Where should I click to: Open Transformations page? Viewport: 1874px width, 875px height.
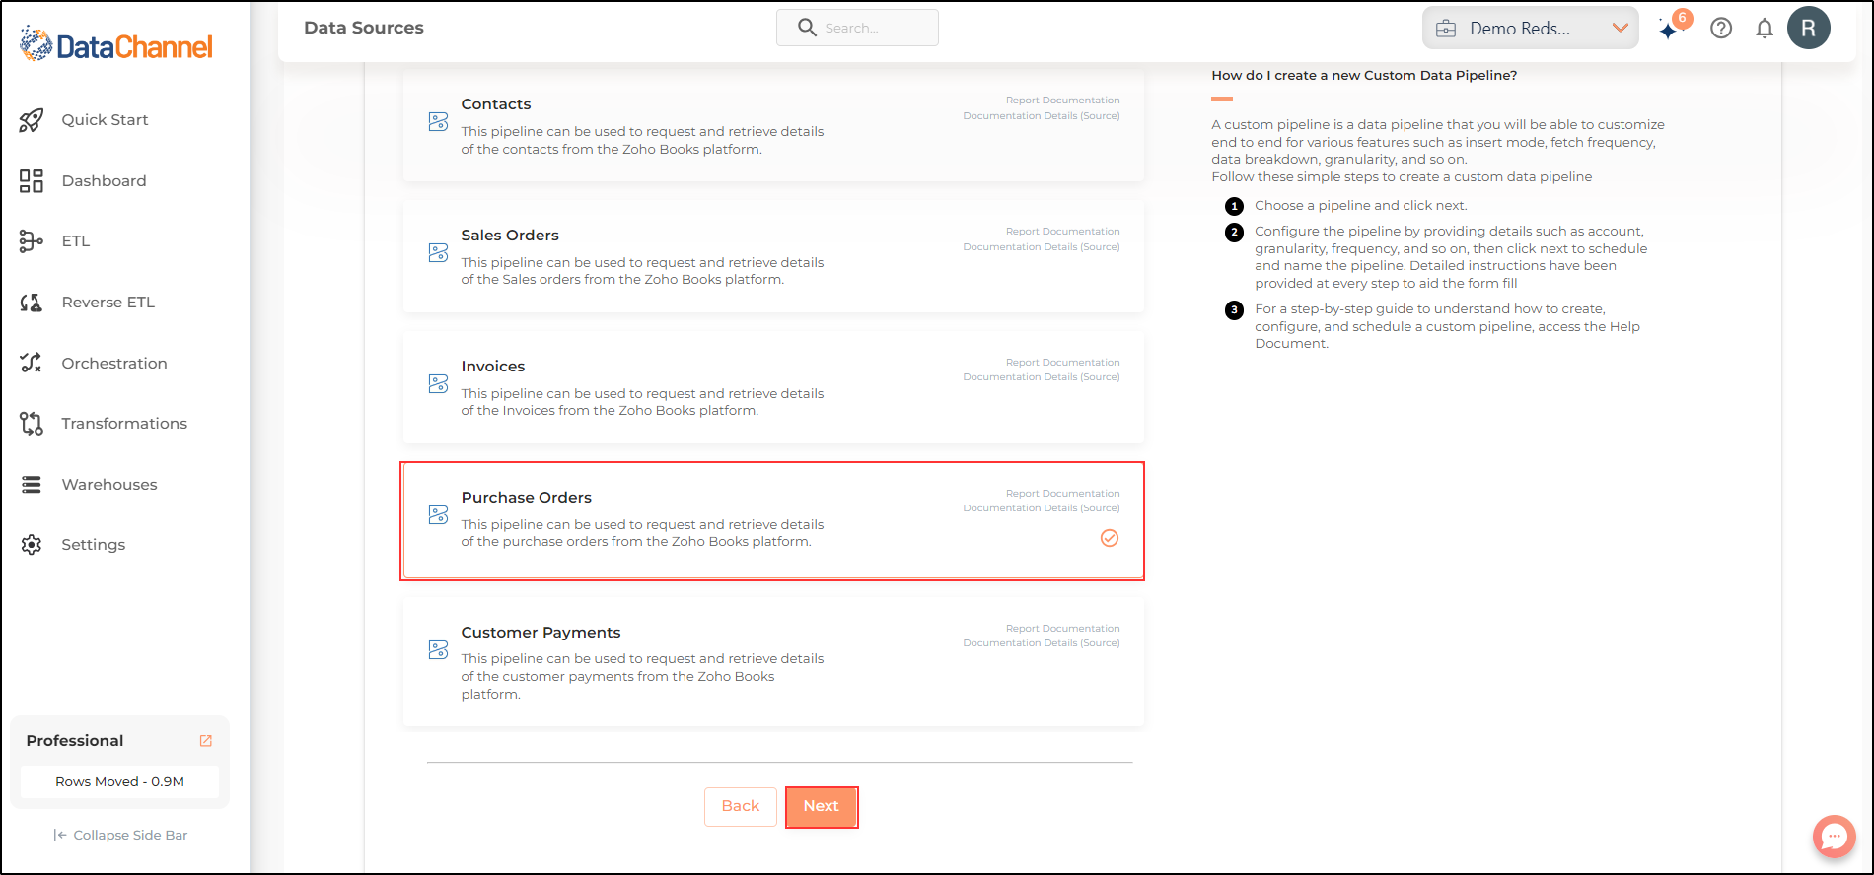124,424
